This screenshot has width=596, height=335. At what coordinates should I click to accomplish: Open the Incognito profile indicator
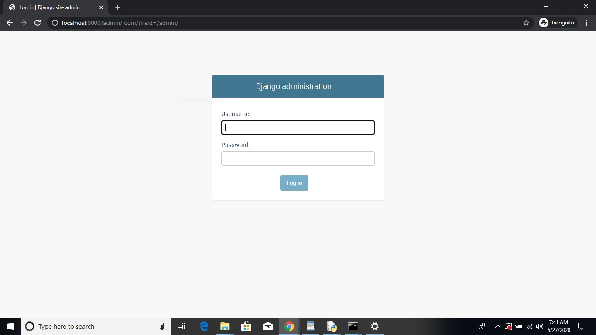558,23
